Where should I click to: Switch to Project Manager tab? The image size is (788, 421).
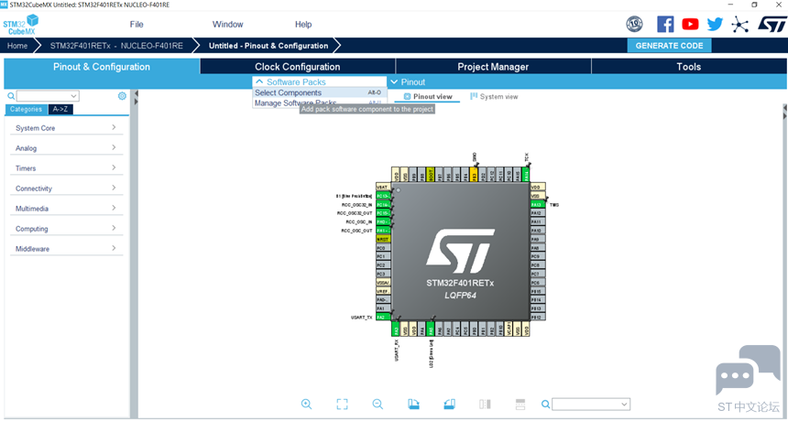point(493,67)
